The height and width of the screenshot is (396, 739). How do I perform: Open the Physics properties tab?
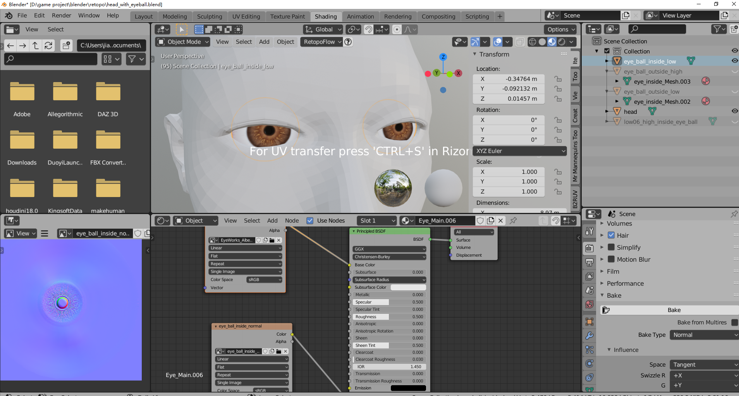click(589, 363)
